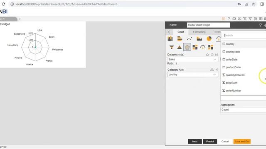Switch to the Formatting tab
The image size is (266, 149).
click(x=199, y=32)
